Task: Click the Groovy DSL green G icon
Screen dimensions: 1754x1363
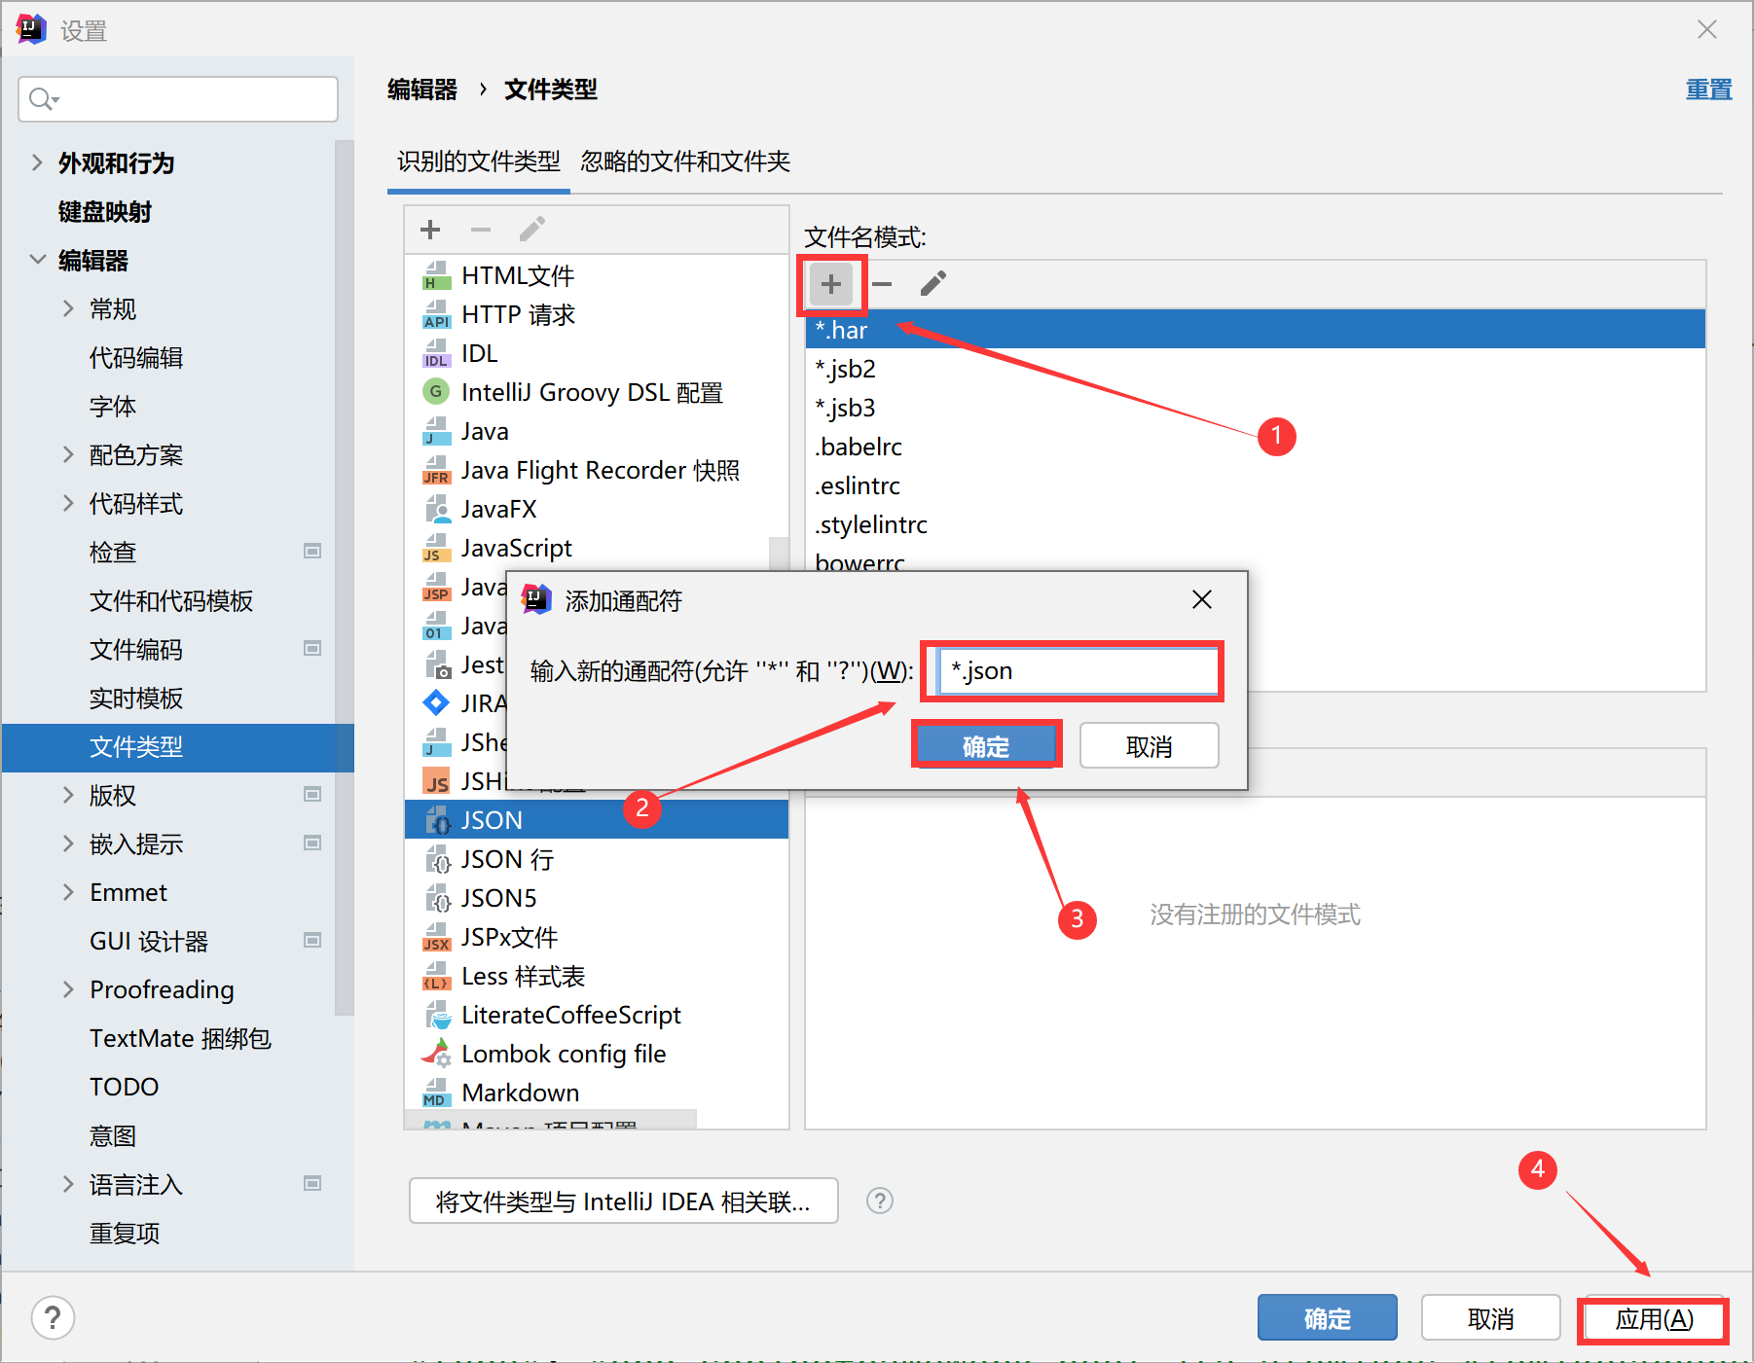Action: pos(436,392)
